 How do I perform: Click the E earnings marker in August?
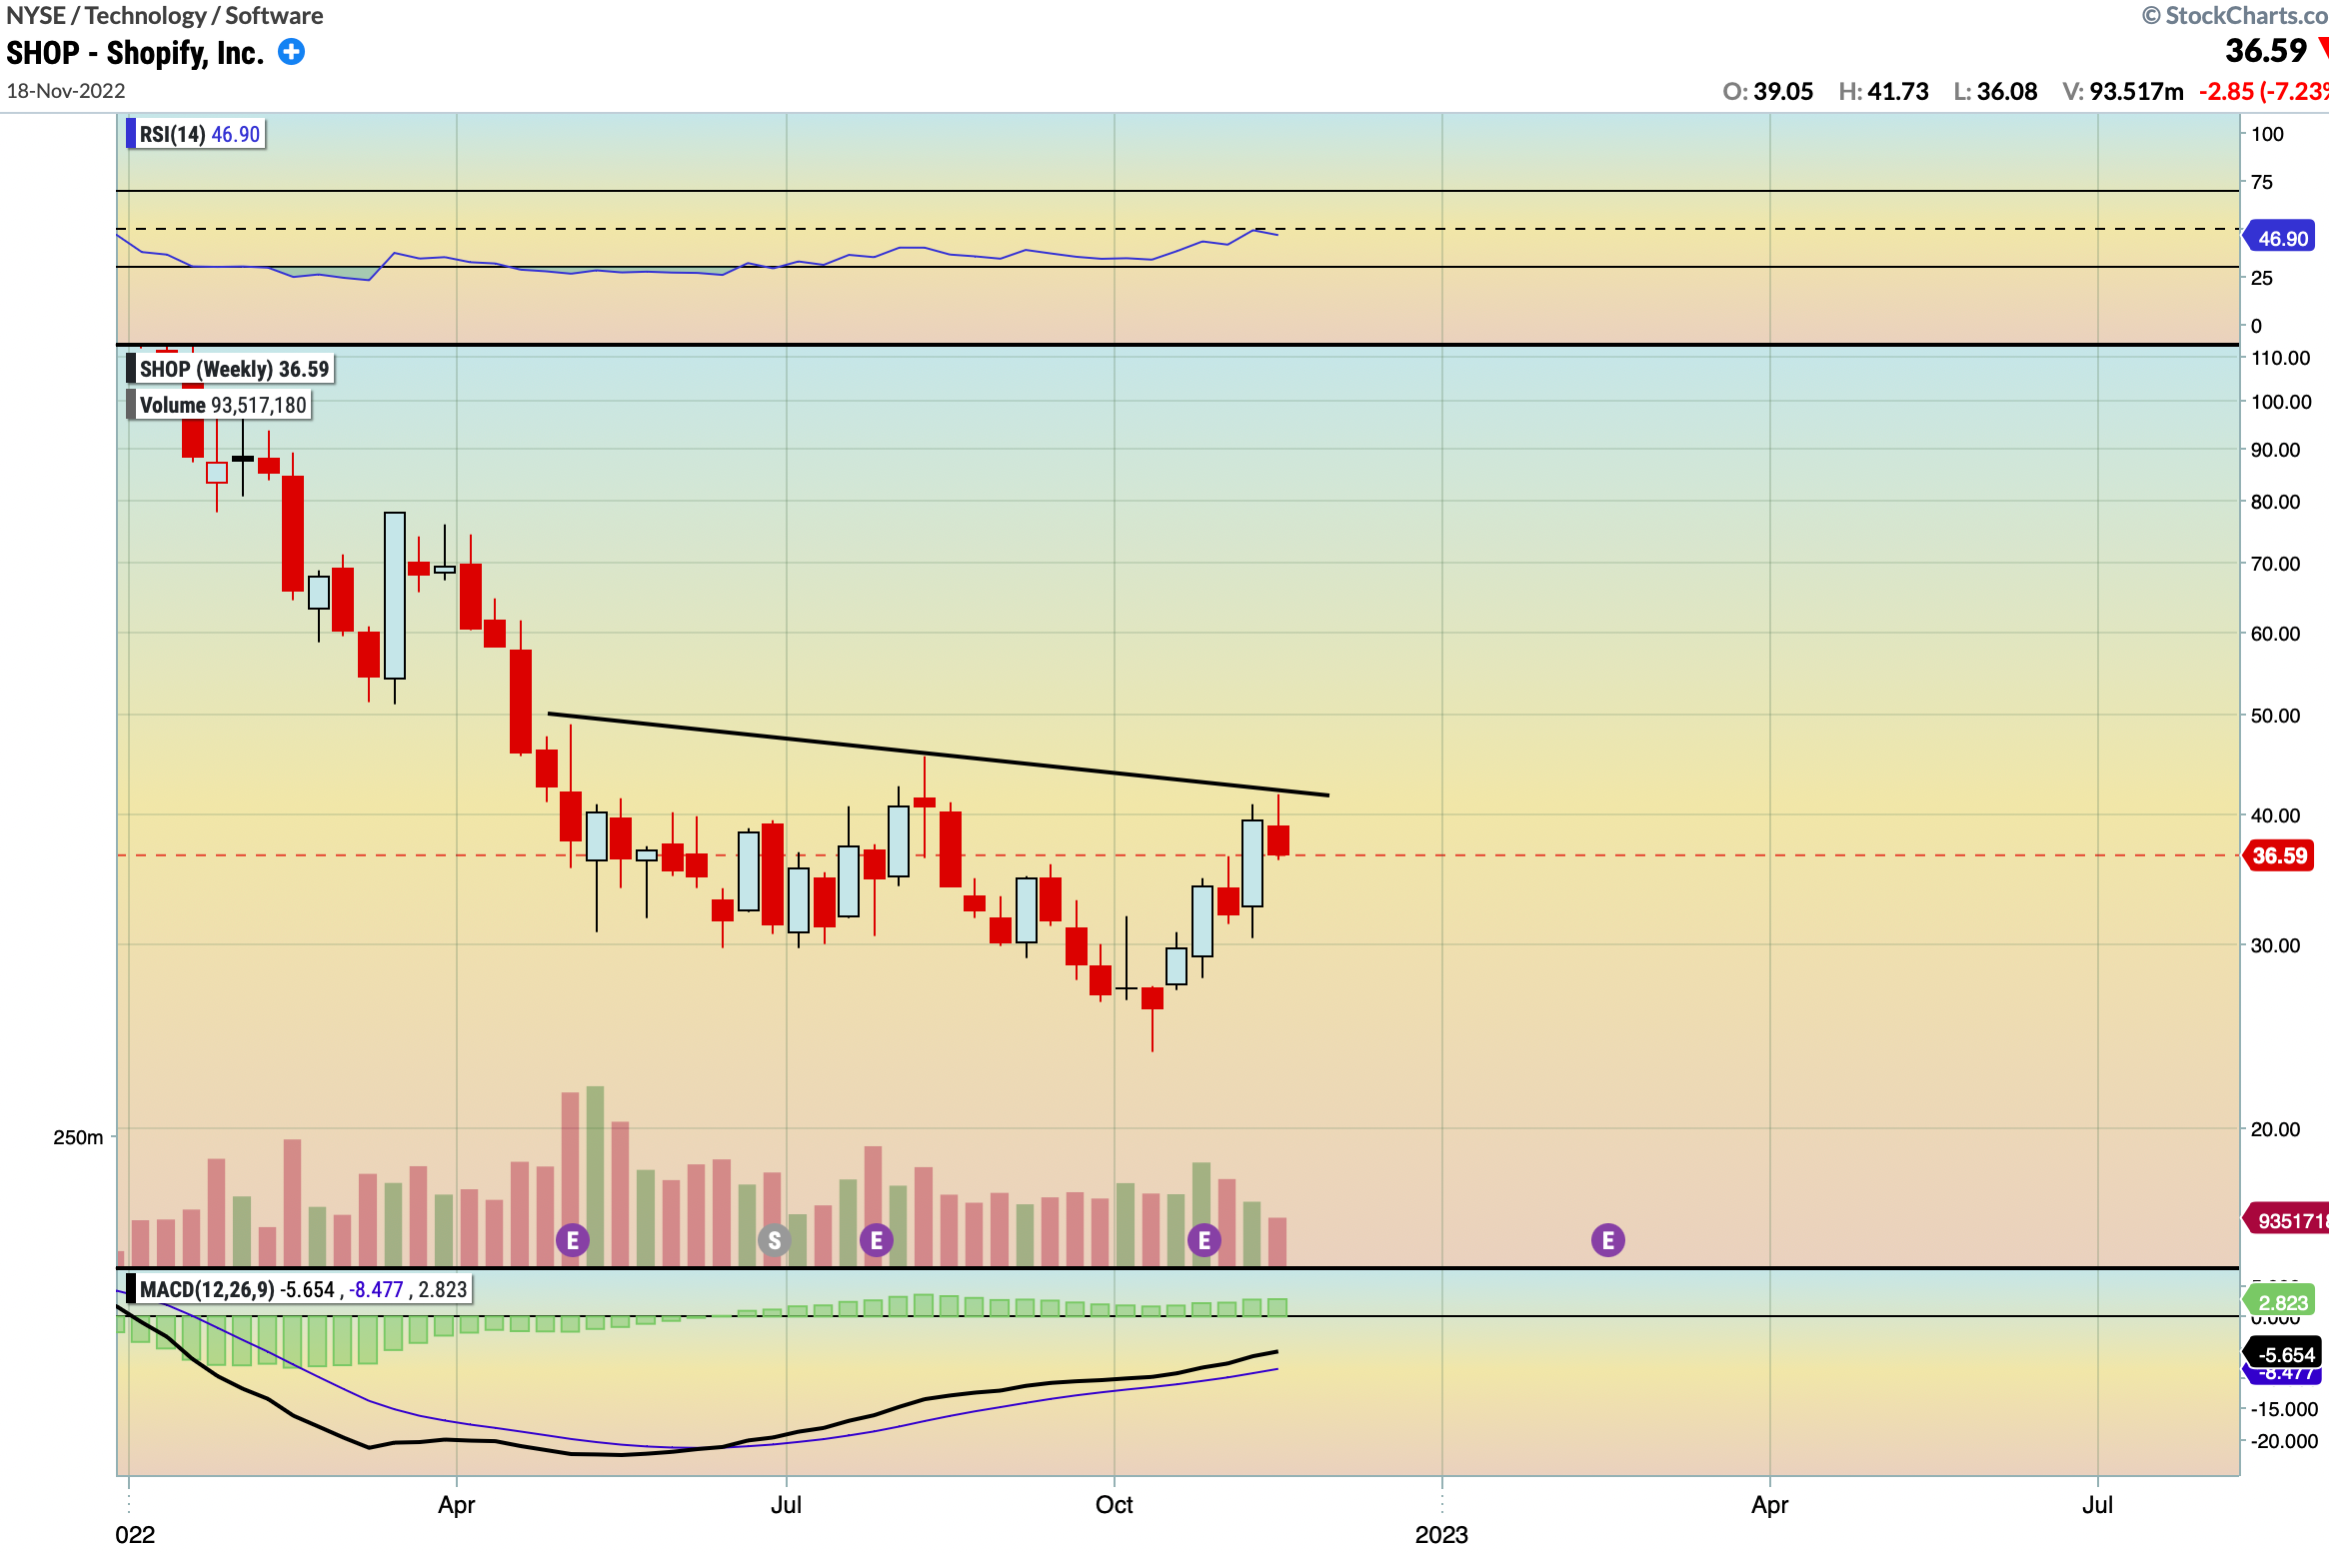(878, 1238)
